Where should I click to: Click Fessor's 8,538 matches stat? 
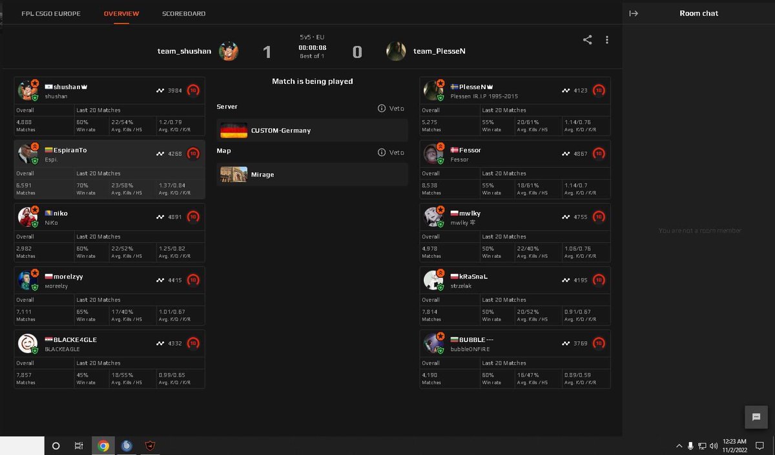point(430,185)
